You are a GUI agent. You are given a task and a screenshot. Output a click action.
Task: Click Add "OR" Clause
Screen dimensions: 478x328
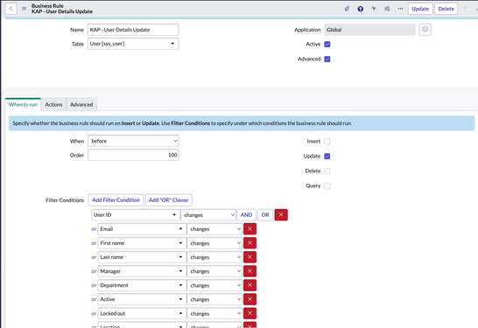point(168,200)
